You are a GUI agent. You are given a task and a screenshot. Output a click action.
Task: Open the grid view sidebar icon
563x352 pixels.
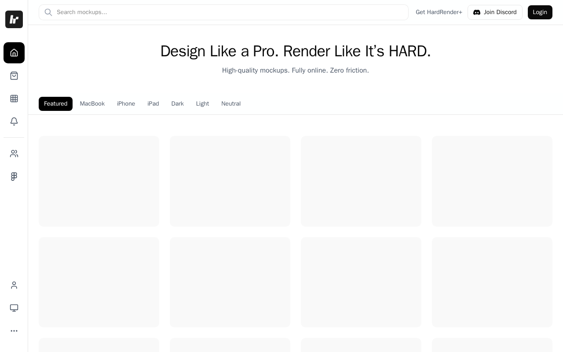pos(14,99)
